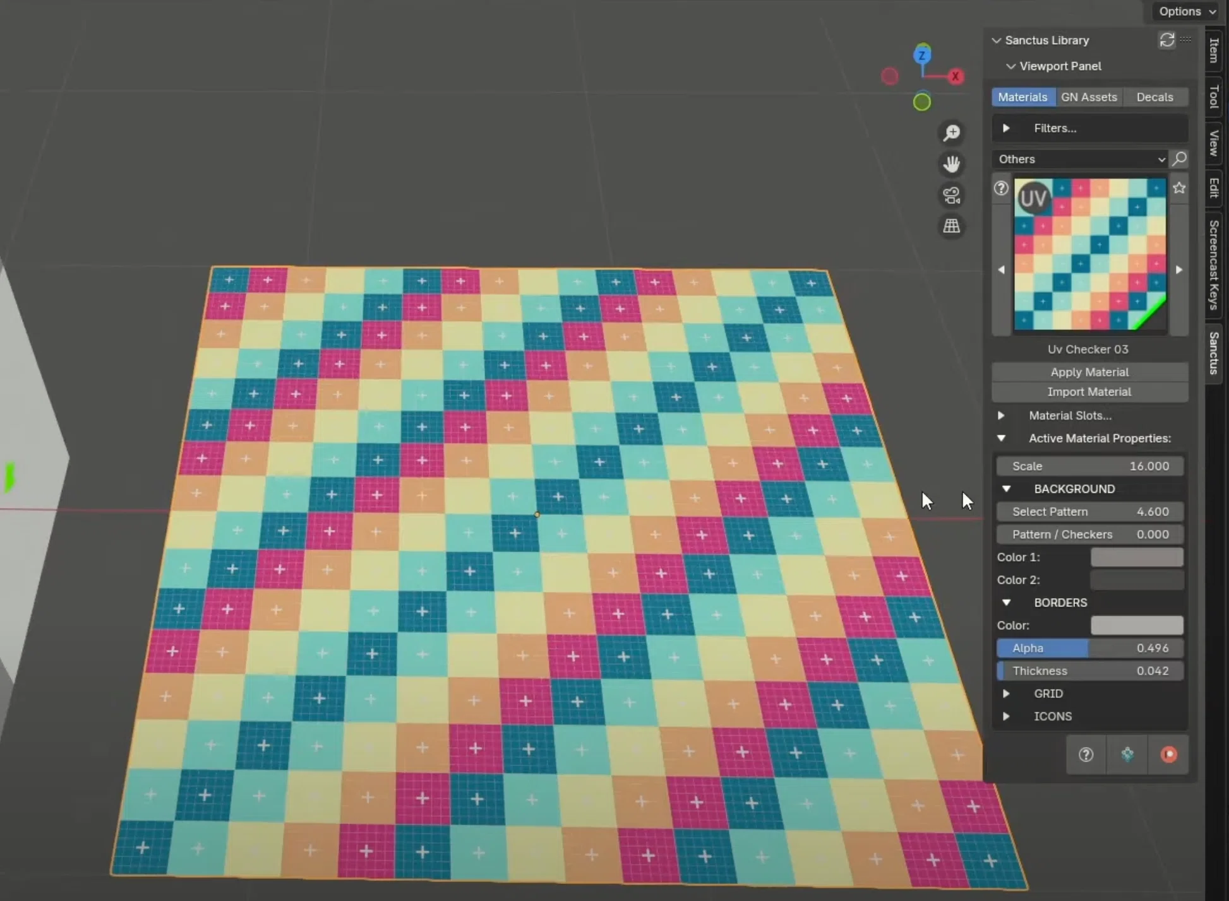This screenshot has width=1229, height=901.
Task: Switch perspective/orthographic grid icon
Action: [x=952, y=226]
